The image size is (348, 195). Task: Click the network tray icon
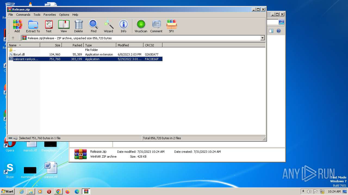pyautogui.click(x=322, y=191)
